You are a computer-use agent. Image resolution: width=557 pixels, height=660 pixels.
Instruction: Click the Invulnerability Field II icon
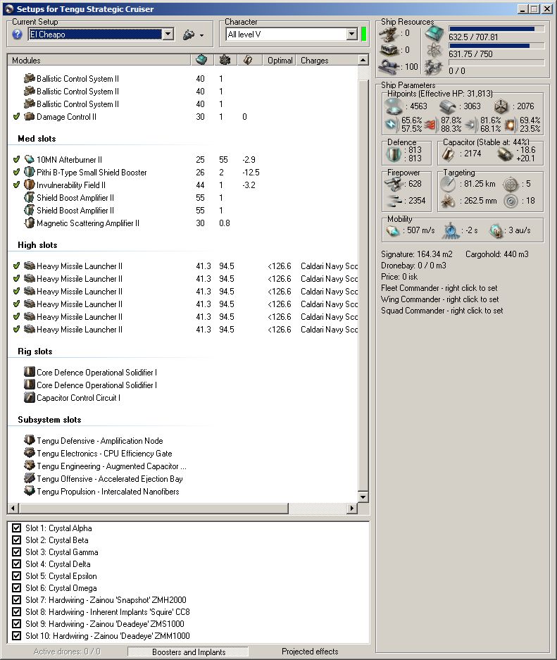click(29, 185)
